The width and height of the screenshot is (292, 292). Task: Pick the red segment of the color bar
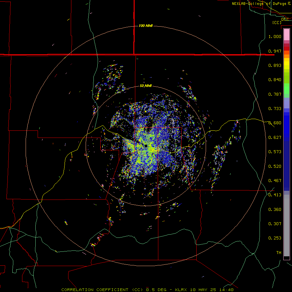[x=286, y=48]
